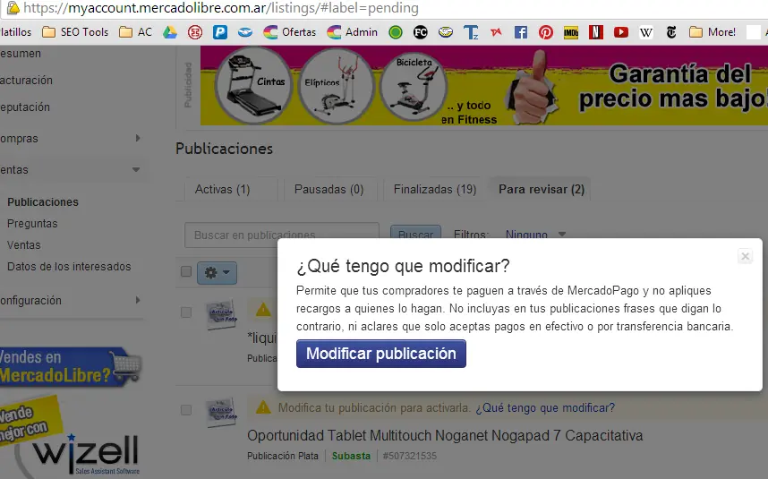This screenshot has height=479, width=768.
Task: Tick the checkbox for Tablet Noganet listing
Action: click(x=186, y=409)
